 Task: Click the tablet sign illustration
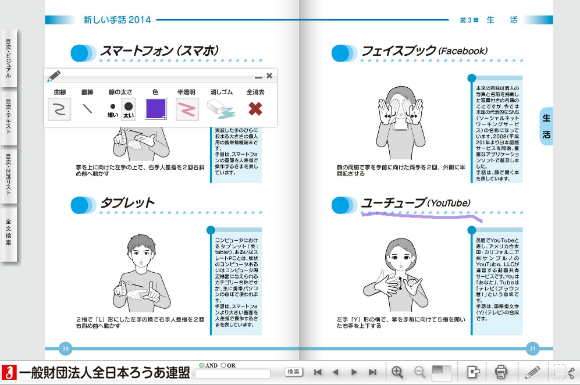(142, 273)
